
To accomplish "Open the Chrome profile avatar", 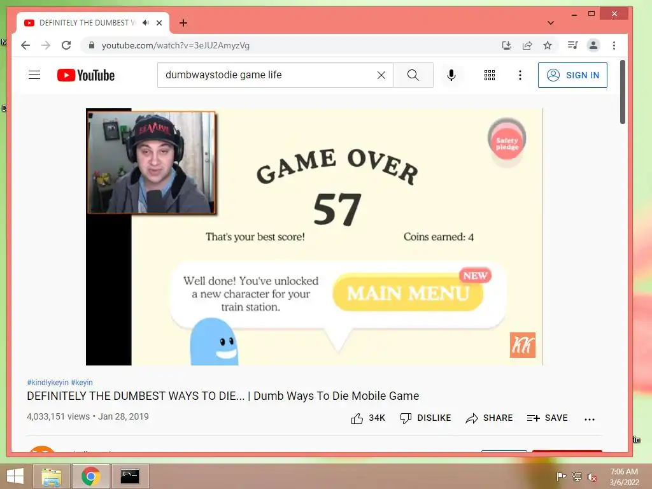I will (593, 45).
